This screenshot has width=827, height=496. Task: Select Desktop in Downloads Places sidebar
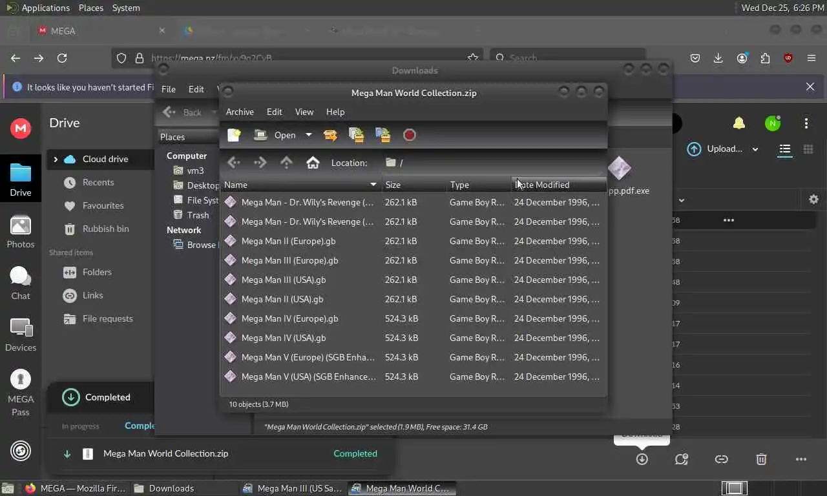click(x=196, y=185)
